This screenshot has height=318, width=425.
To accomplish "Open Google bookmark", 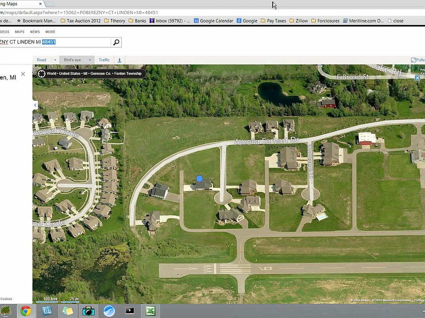I will 247,21.
